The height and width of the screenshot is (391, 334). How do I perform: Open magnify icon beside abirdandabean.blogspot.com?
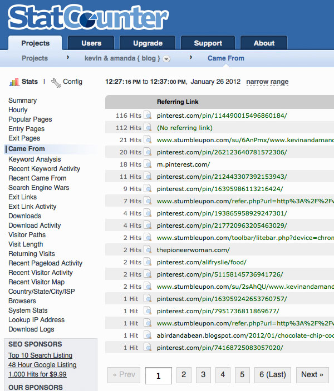coord(148,335)
